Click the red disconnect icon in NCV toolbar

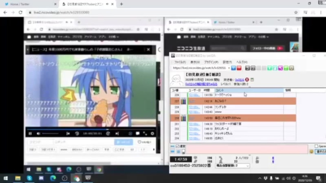[x=239, y=68]
